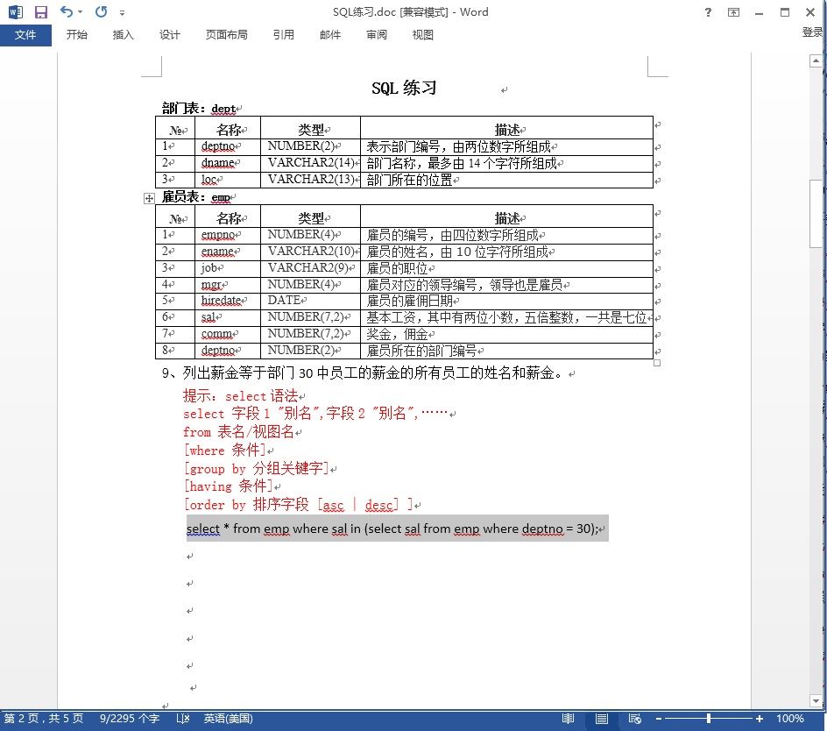Viewport: 827px width, 731px height.
Task: Click the 雇员表: emp heading
Action: point(195,197)
